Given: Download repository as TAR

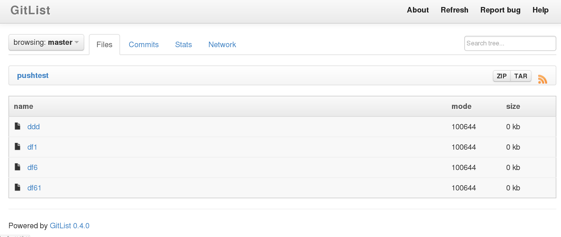Looking at the screenshot, I should 521,76.
